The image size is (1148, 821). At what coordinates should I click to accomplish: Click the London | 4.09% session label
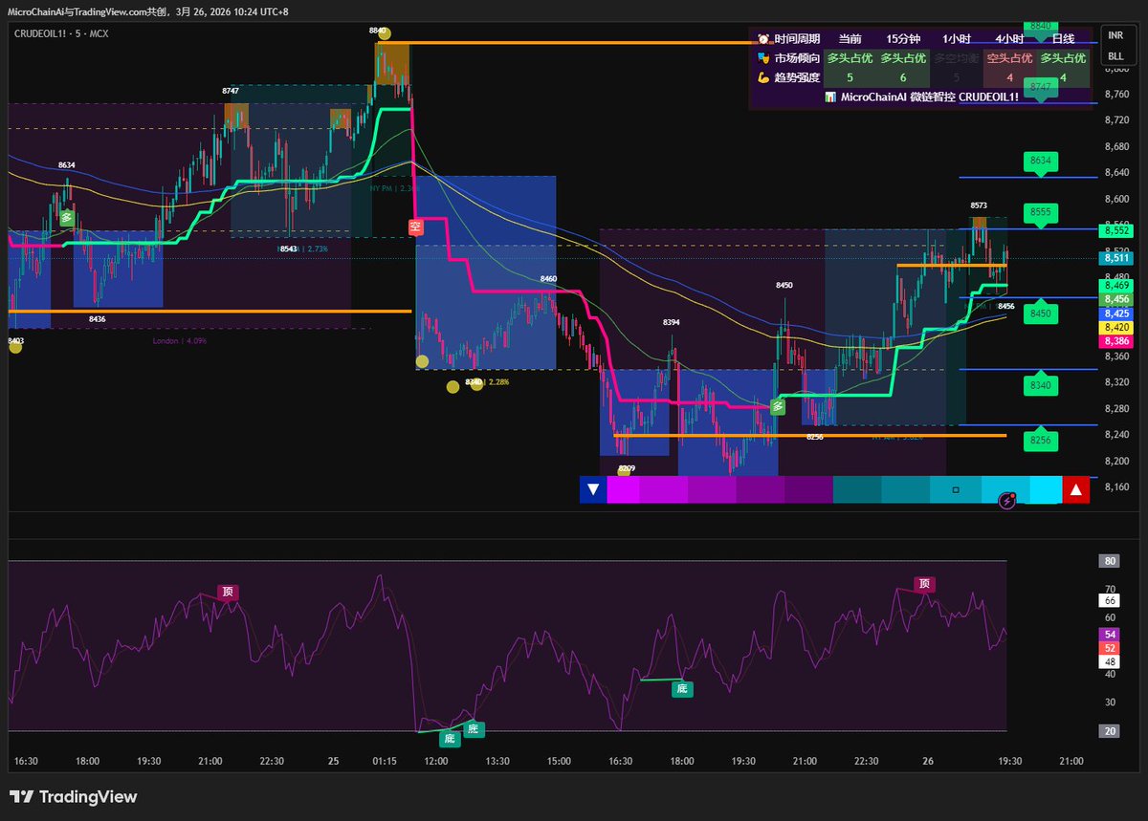[179, 340]
